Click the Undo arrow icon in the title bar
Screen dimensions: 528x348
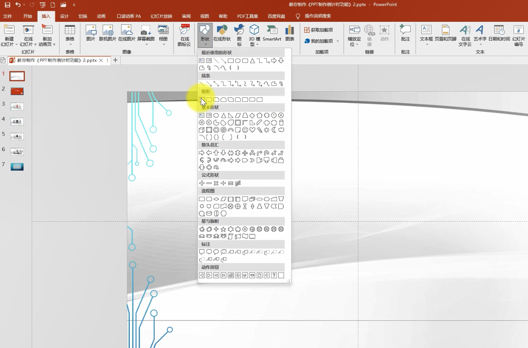[x=18, y=5]
